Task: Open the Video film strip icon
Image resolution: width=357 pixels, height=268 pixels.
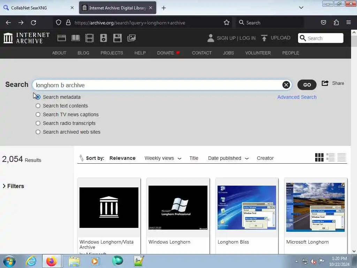Action: pos(90,38)
